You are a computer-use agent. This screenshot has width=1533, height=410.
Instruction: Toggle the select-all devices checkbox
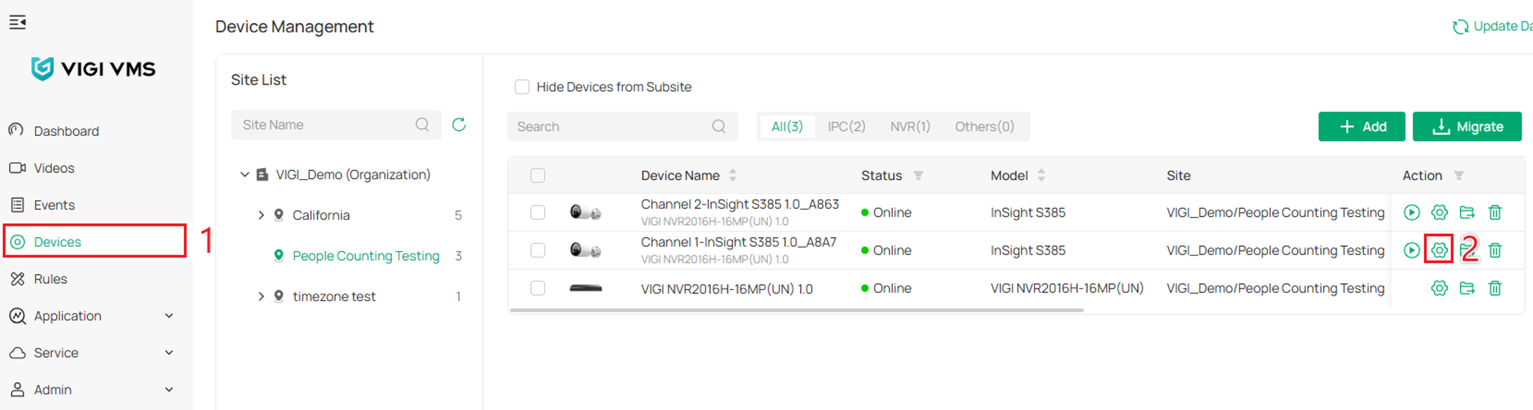pyautogui.click(x=538, y=175)
